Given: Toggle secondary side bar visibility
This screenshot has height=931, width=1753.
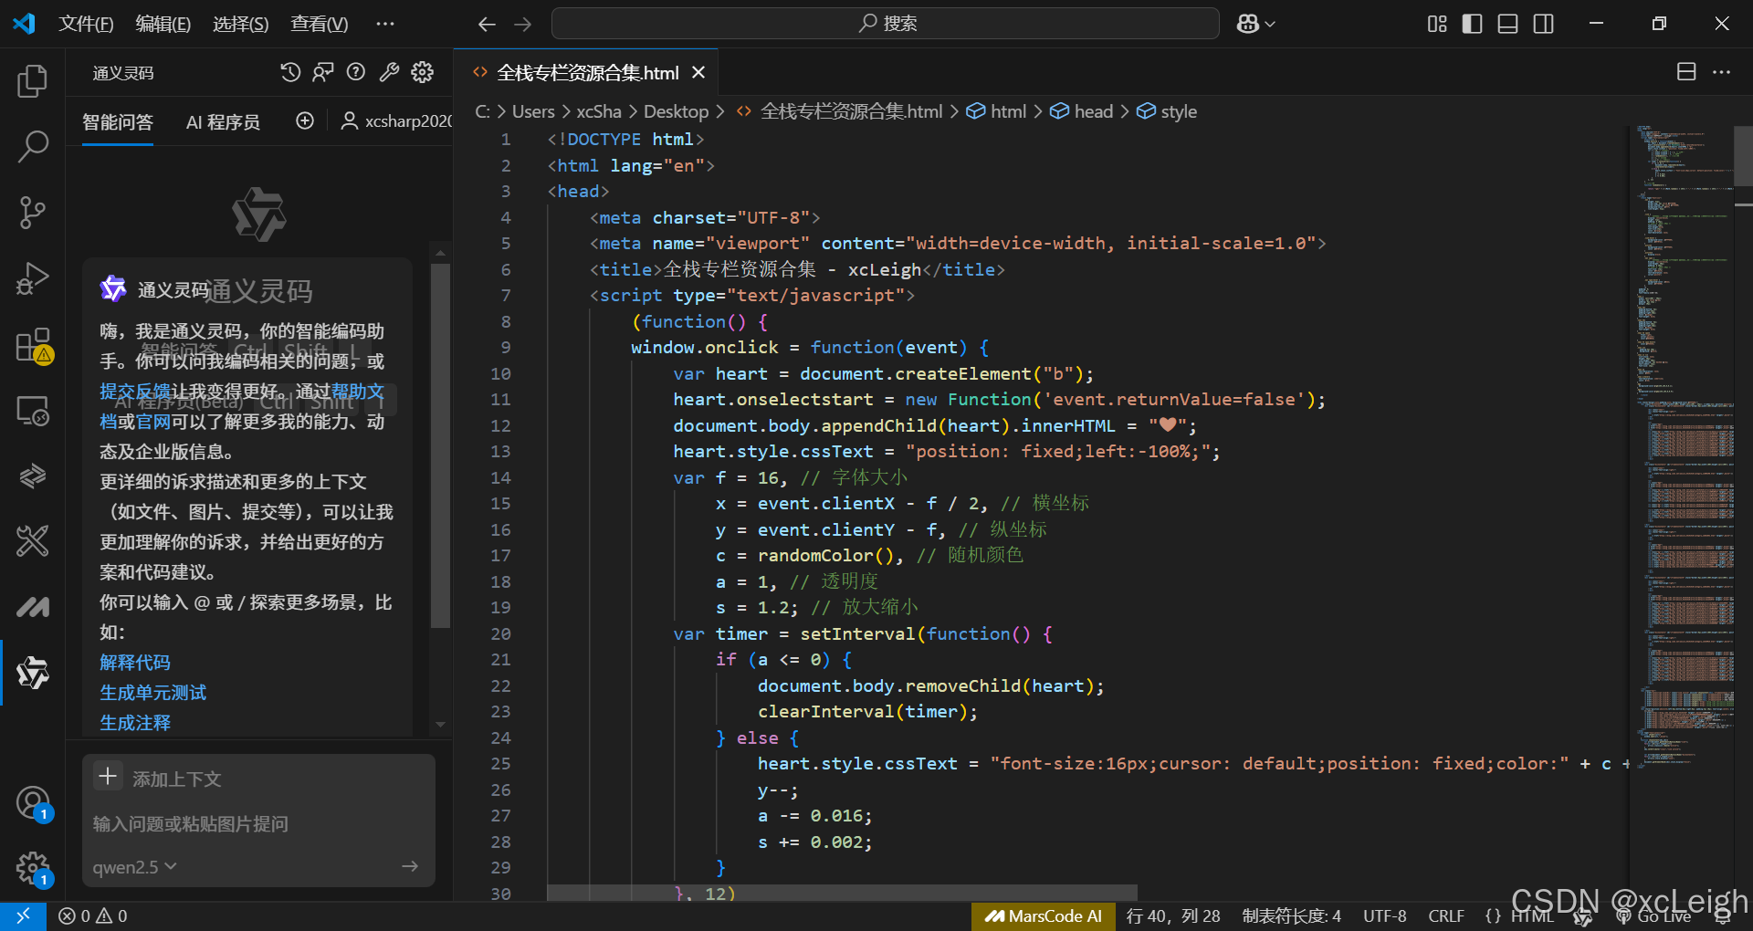Looking at the screenshot, I should pyautogui.click(x=1543, y=24).
